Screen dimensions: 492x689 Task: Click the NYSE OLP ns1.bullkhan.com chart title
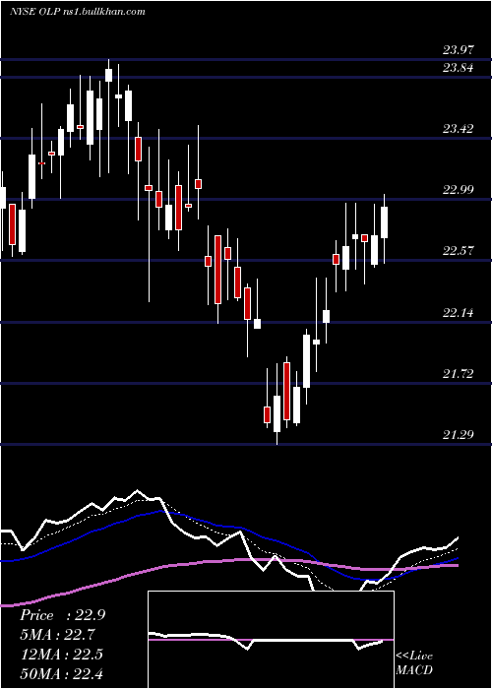pyautogui.click(x=78, y=12)
